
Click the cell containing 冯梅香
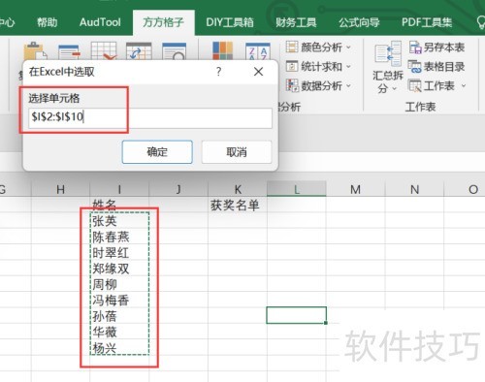tap(119, 300)
